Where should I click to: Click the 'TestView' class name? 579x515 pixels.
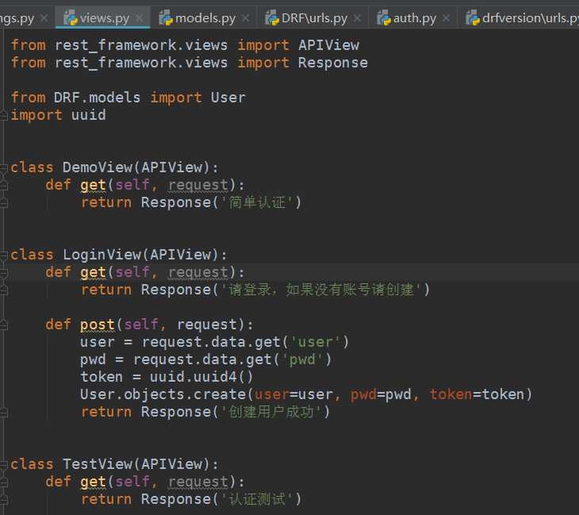coord(97,464)
